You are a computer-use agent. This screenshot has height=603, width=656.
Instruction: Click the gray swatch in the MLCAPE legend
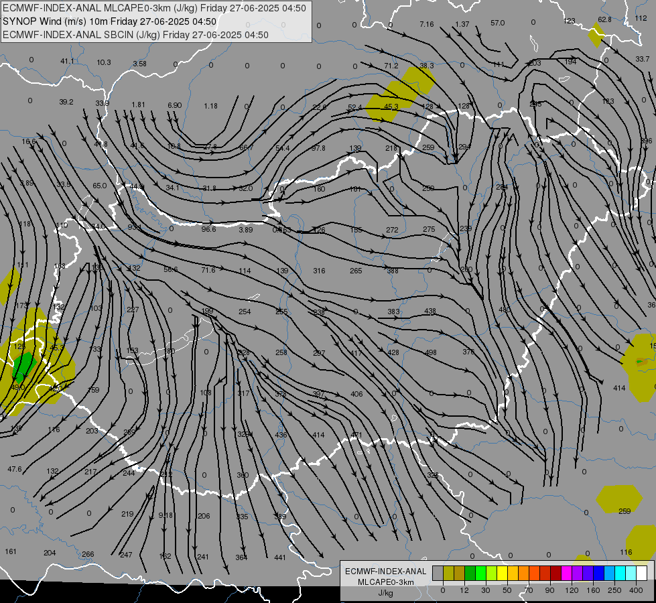tap(438, 574)
